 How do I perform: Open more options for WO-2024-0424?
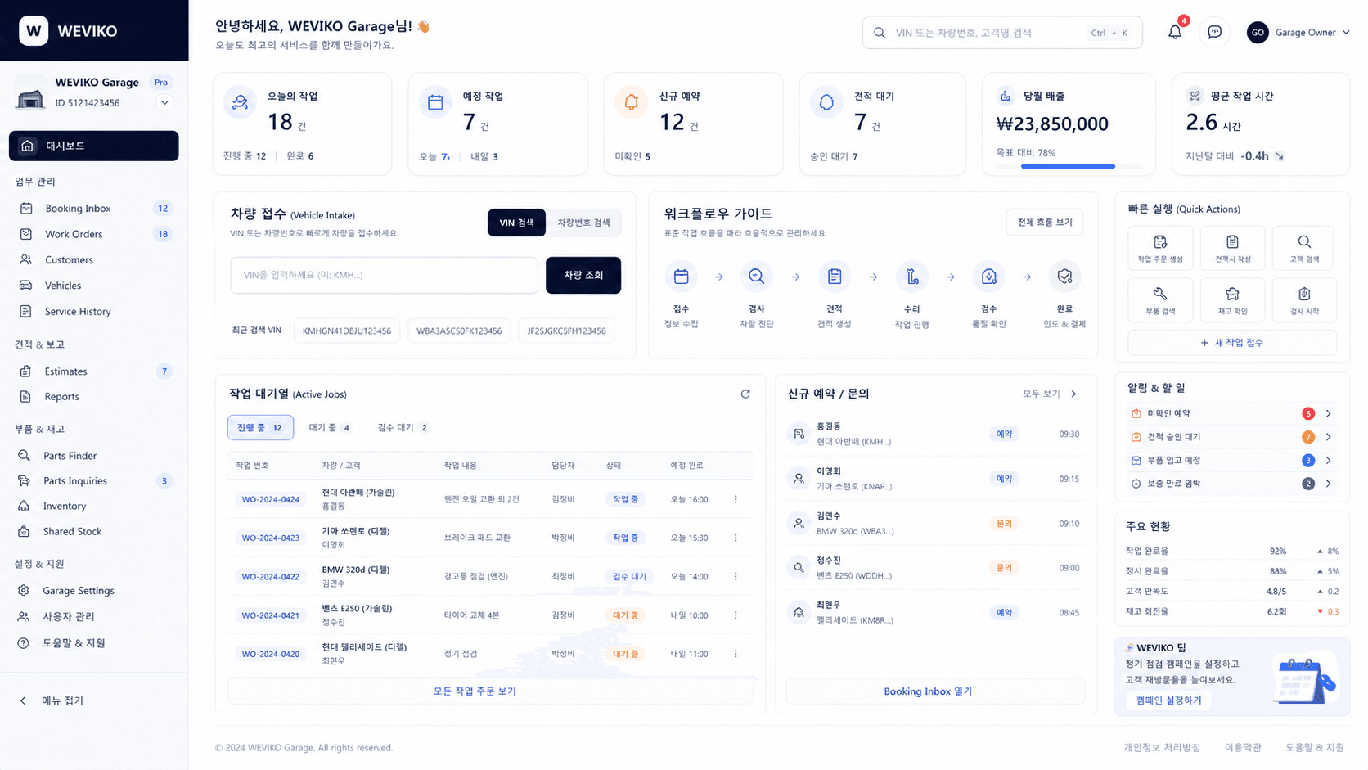(x=736, y=499)
